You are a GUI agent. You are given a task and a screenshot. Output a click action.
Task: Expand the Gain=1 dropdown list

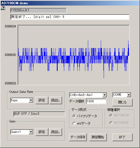pos(31,132)
